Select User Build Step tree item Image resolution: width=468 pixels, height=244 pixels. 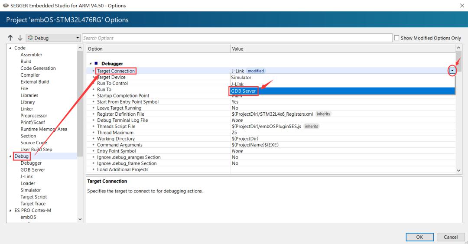pos(36,150)
